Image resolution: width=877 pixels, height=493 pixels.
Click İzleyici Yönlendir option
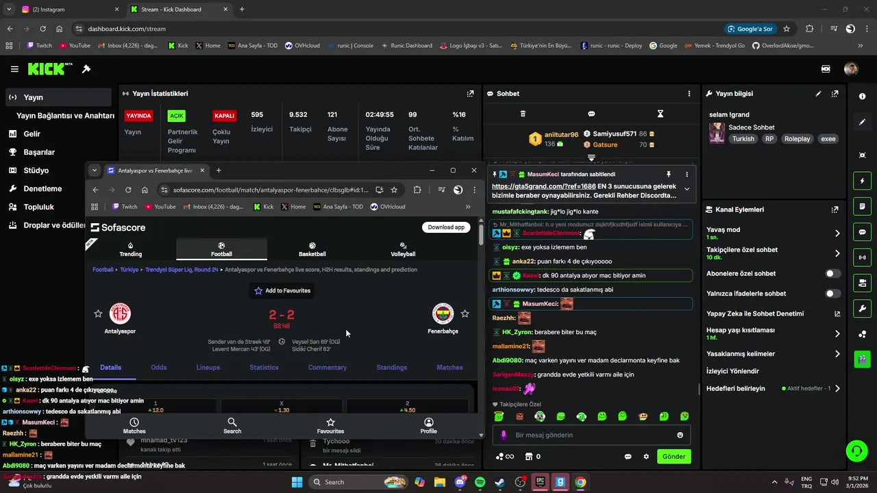tap(732, 371)
